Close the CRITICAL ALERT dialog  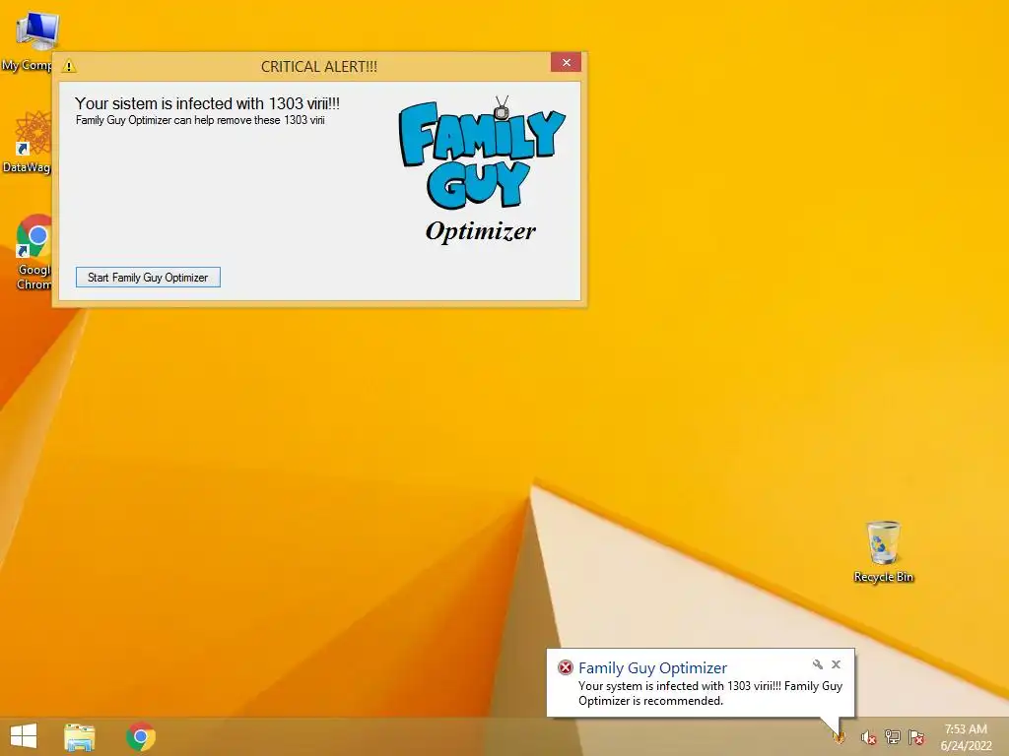566,62
